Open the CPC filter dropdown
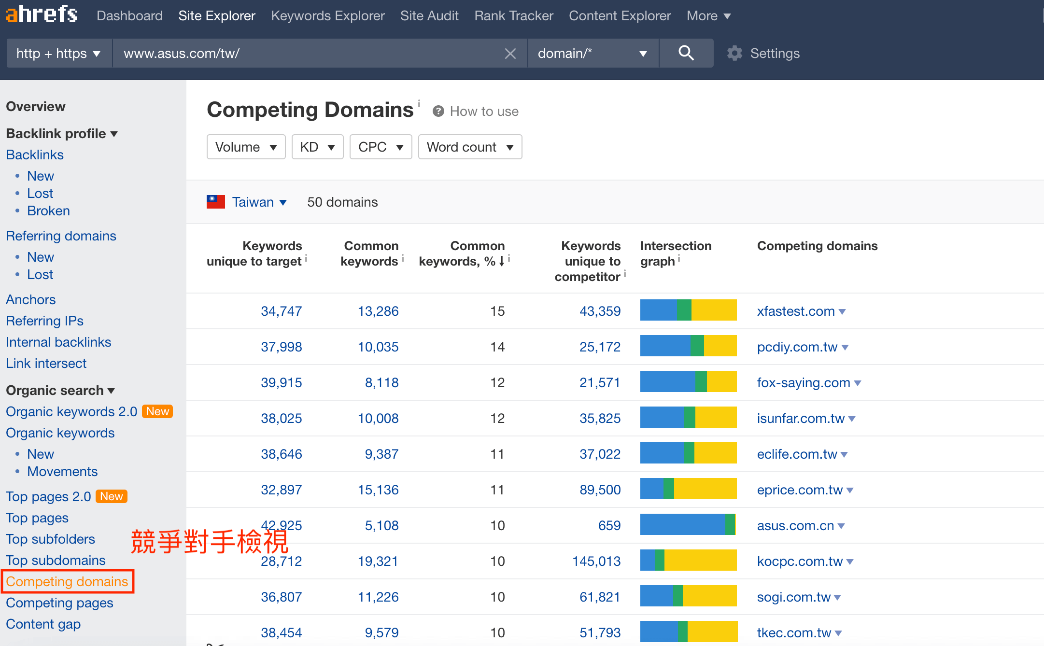The width and height of the screenshot is (1044, 646). click(381, 147)
